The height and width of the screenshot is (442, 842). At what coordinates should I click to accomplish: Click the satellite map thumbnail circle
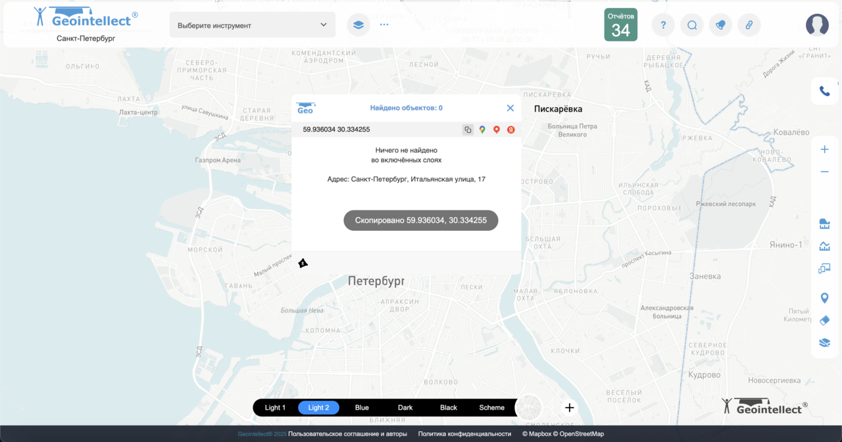click(x=528, y=408)
